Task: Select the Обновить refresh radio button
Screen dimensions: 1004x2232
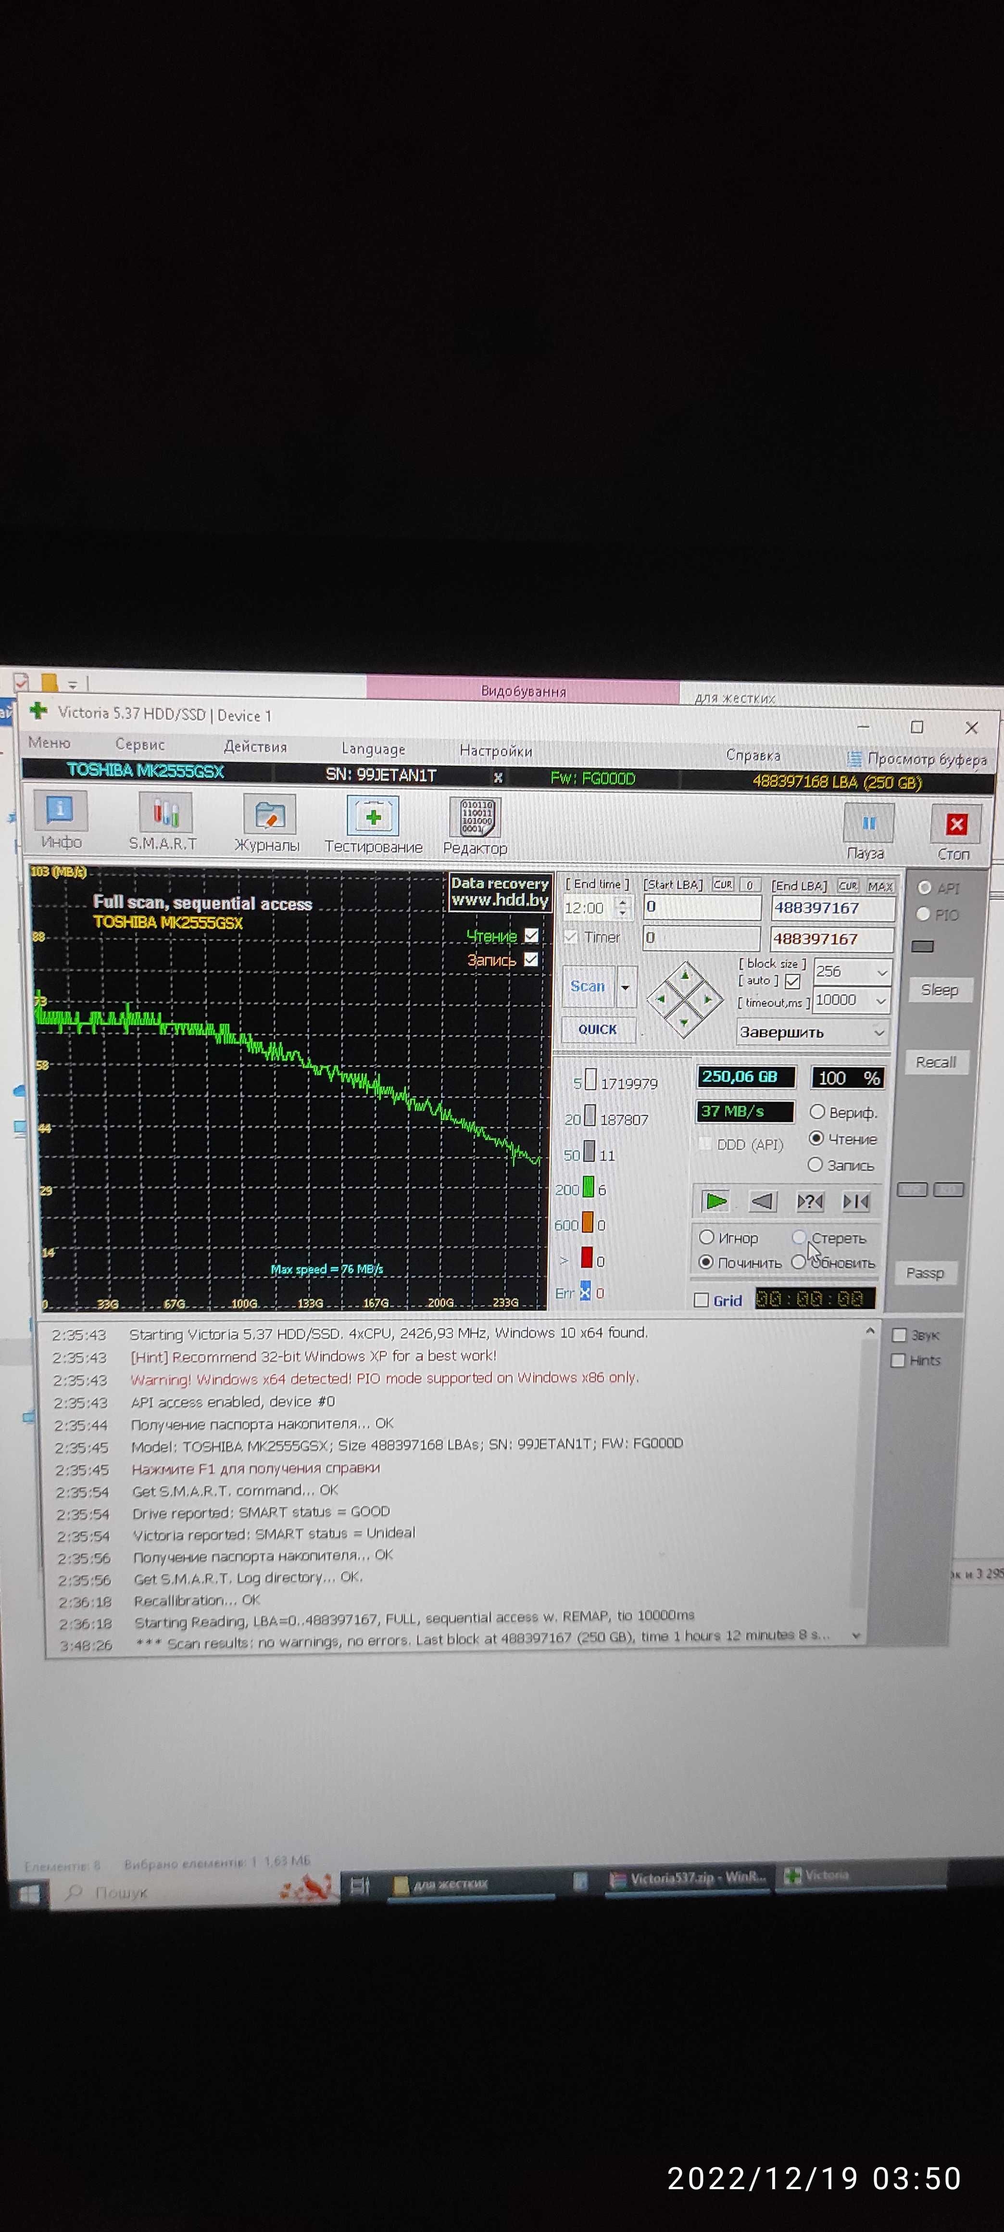Action: [799, 1262]
